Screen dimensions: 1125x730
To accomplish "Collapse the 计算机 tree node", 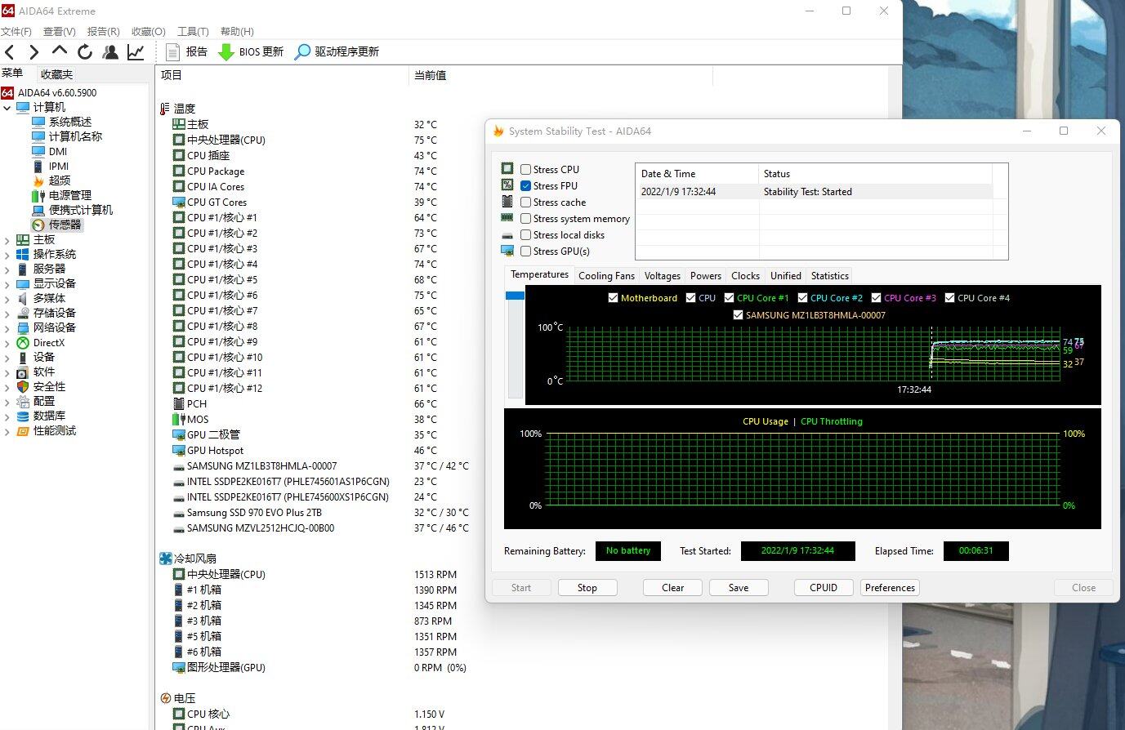I will [7, 108].
